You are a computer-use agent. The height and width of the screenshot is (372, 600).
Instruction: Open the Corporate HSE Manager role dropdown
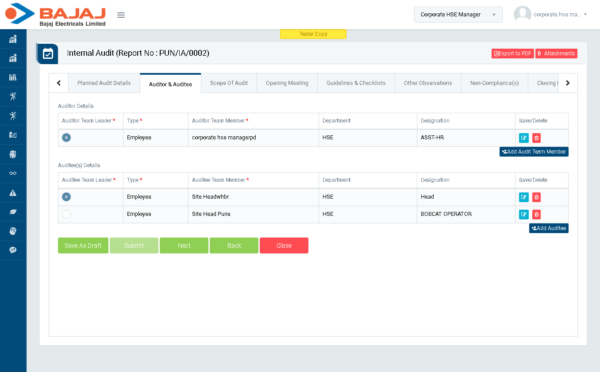click(458, 15)
